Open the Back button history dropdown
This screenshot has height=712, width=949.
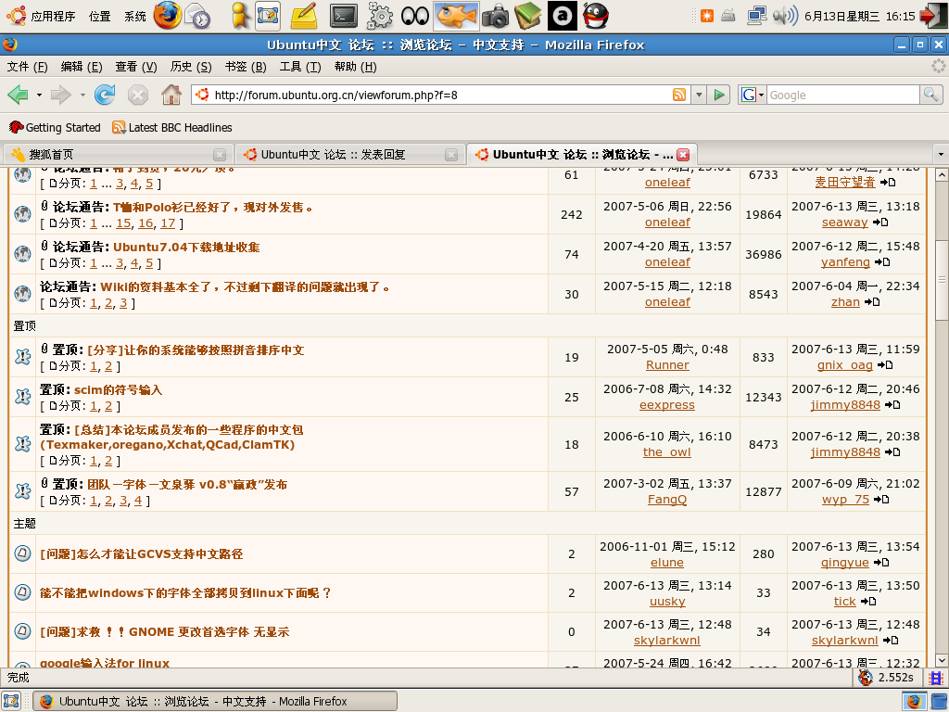coord(39,95)
